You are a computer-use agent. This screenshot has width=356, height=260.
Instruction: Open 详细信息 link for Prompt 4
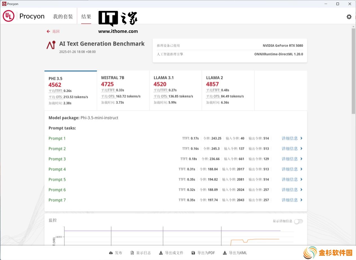pos(290,169)
